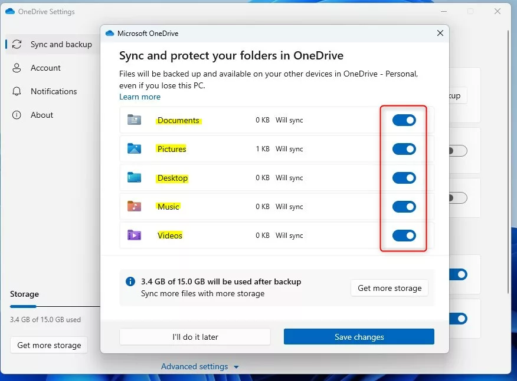Click the 1 KB size of Pictures
This screenshot has height=381, width=517.
[x=263, y=149]
